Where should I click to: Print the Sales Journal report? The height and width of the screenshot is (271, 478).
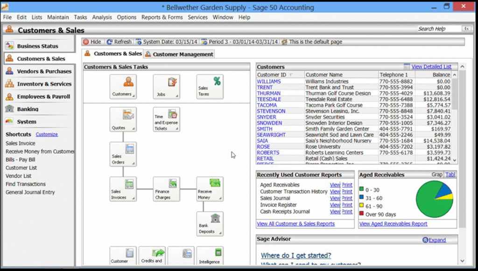[347, 198]
